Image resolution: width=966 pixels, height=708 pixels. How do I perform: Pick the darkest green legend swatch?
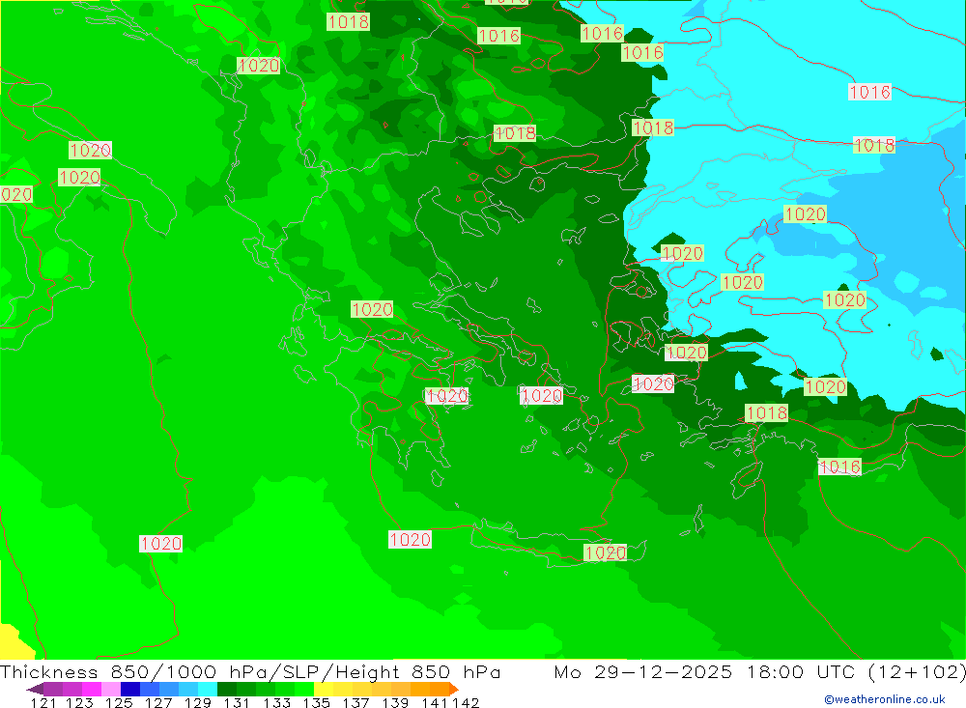[x=227, y=689]
